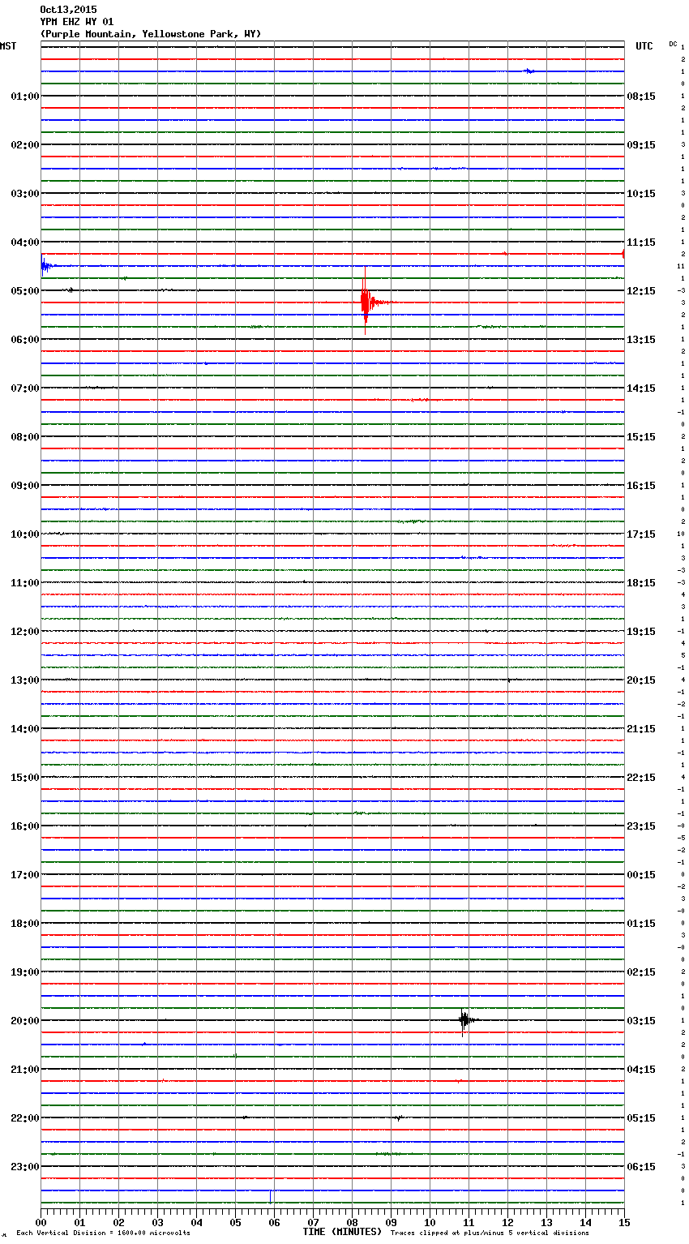
Task: Select the 23:00 MST time label
Action: click(25, 1167)
